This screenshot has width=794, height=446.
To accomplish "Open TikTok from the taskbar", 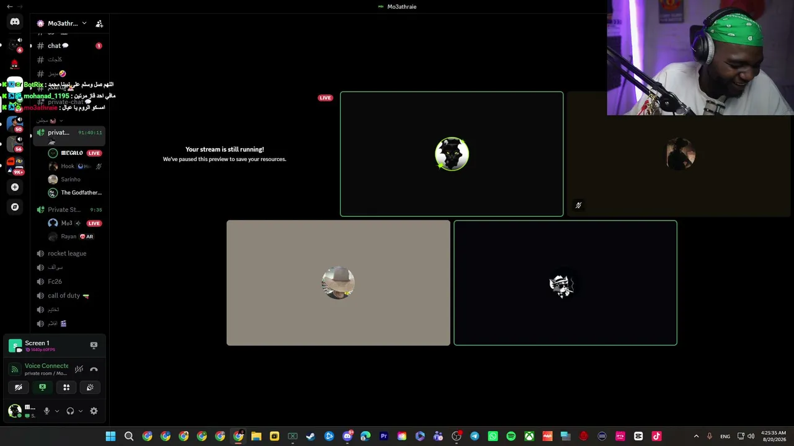I will (x=656, y=436).
